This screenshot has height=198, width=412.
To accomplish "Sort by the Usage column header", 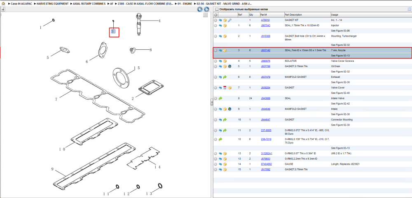I will pyautogui.click(x=371, y=15).
